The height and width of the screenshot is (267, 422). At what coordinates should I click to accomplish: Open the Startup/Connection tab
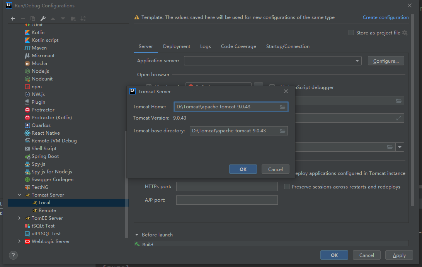coord(288,46)
